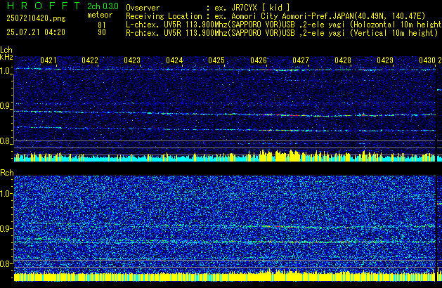Select the 0423 time marker
This screenshot has height=288, width=442.
pos(132,60)
